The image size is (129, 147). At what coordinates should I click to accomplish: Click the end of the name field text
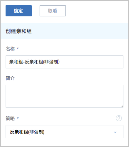click(x=60, y=62)
